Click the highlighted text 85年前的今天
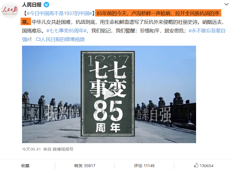 coord(111,14)
